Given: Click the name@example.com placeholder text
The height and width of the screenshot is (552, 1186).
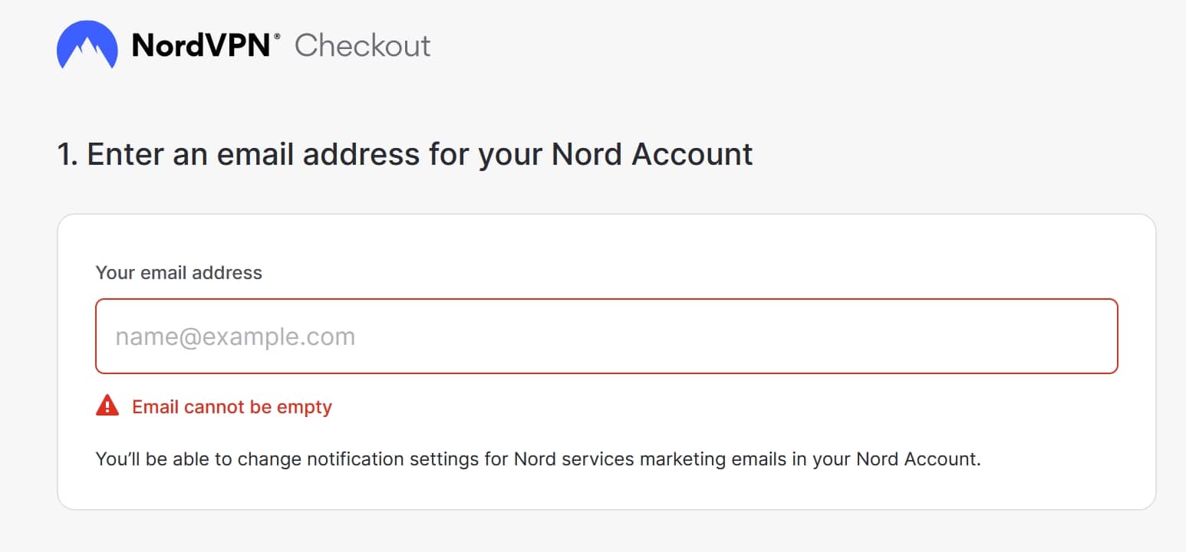Looking at the screenshot, I should coord(236,337).
